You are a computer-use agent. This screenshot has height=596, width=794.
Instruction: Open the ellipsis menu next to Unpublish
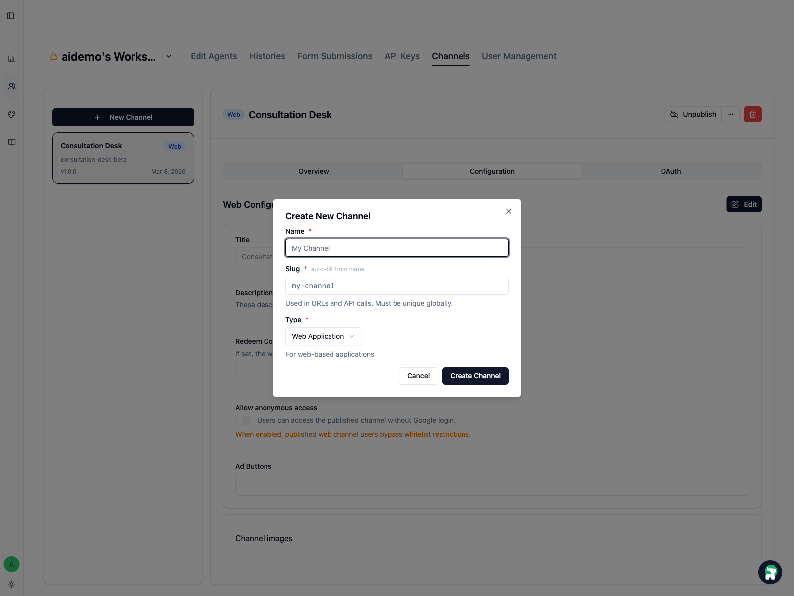pos(730,114)
